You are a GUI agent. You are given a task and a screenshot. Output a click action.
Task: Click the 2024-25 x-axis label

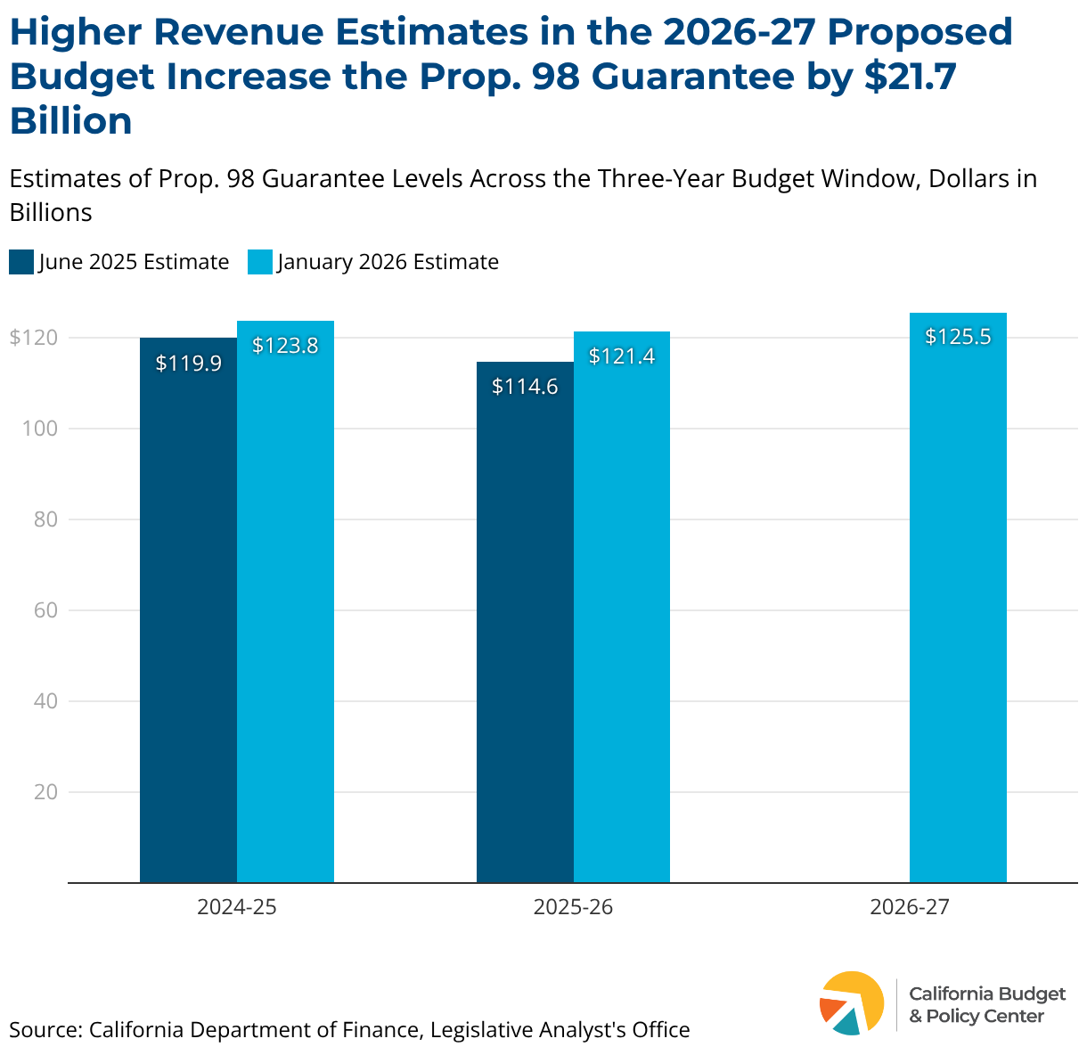click(x=237, y=908)
